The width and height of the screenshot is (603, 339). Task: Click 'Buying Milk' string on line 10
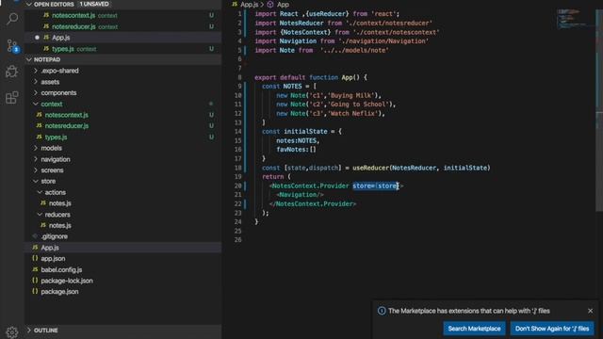(x=350, y=95)
